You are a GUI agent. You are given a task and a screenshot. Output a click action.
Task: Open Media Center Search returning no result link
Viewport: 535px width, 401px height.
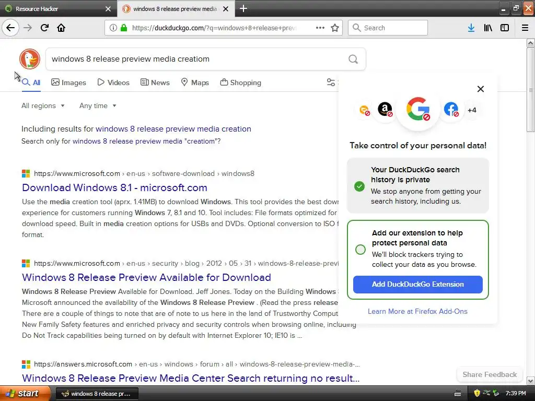click(x=191, y=378)
